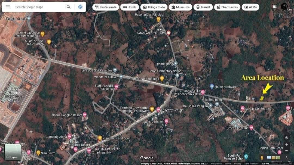The height and width of the screenshot is (165, 294).
Task: Click the search magnifier icon
Action: click(x=69, y=7)
